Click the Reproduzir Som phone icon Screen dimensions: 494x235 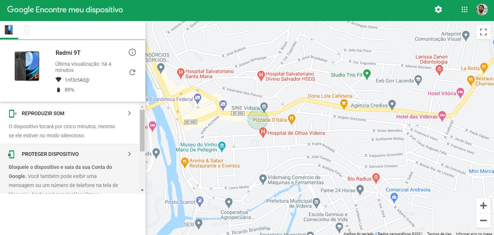point(13,114)
